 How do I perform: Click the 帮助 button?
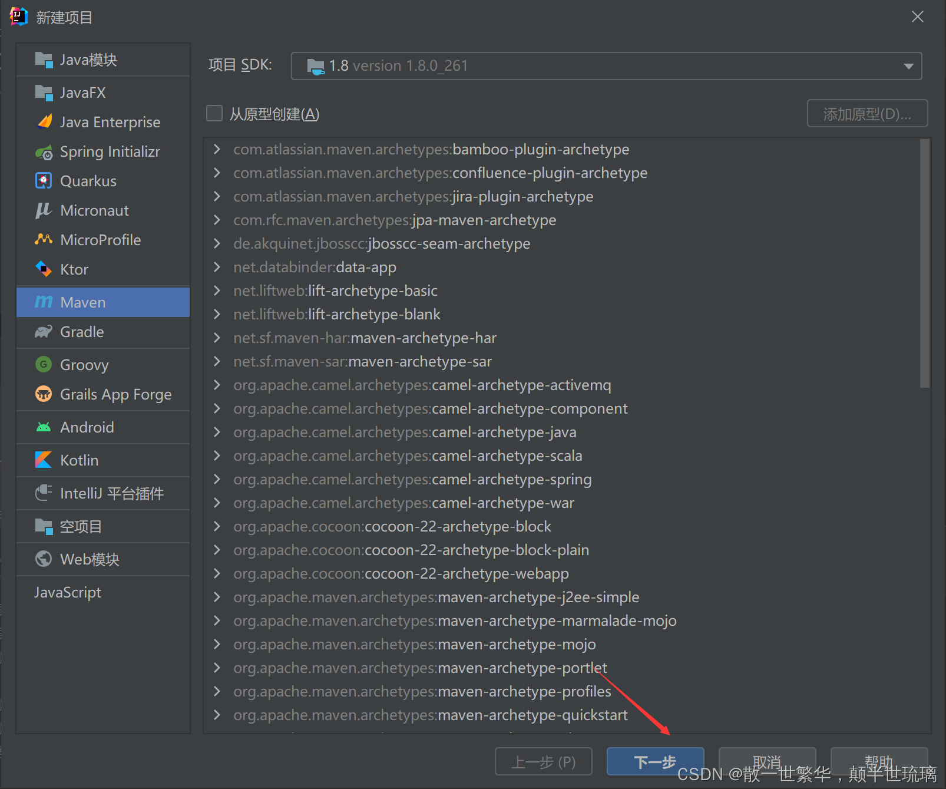click(x=879, y=762)
